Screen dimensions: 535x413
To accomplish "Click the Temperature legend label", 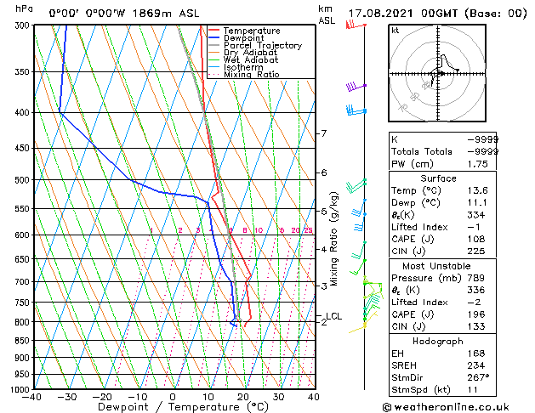I will tap(252, 31).
